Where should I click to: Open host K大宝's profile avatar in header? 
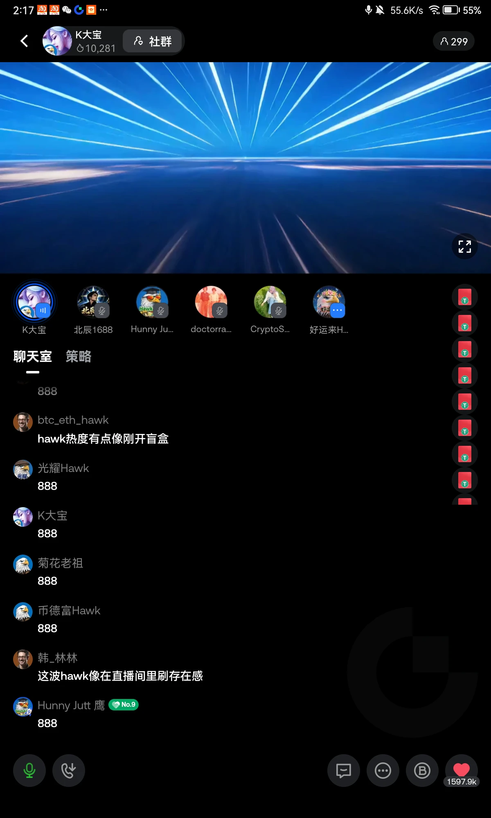[57, 41]
